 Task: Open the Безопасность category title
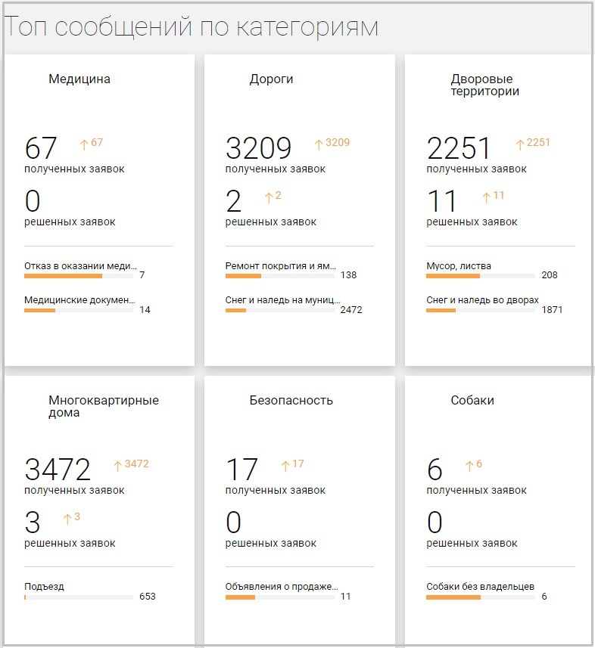[291, 400]
